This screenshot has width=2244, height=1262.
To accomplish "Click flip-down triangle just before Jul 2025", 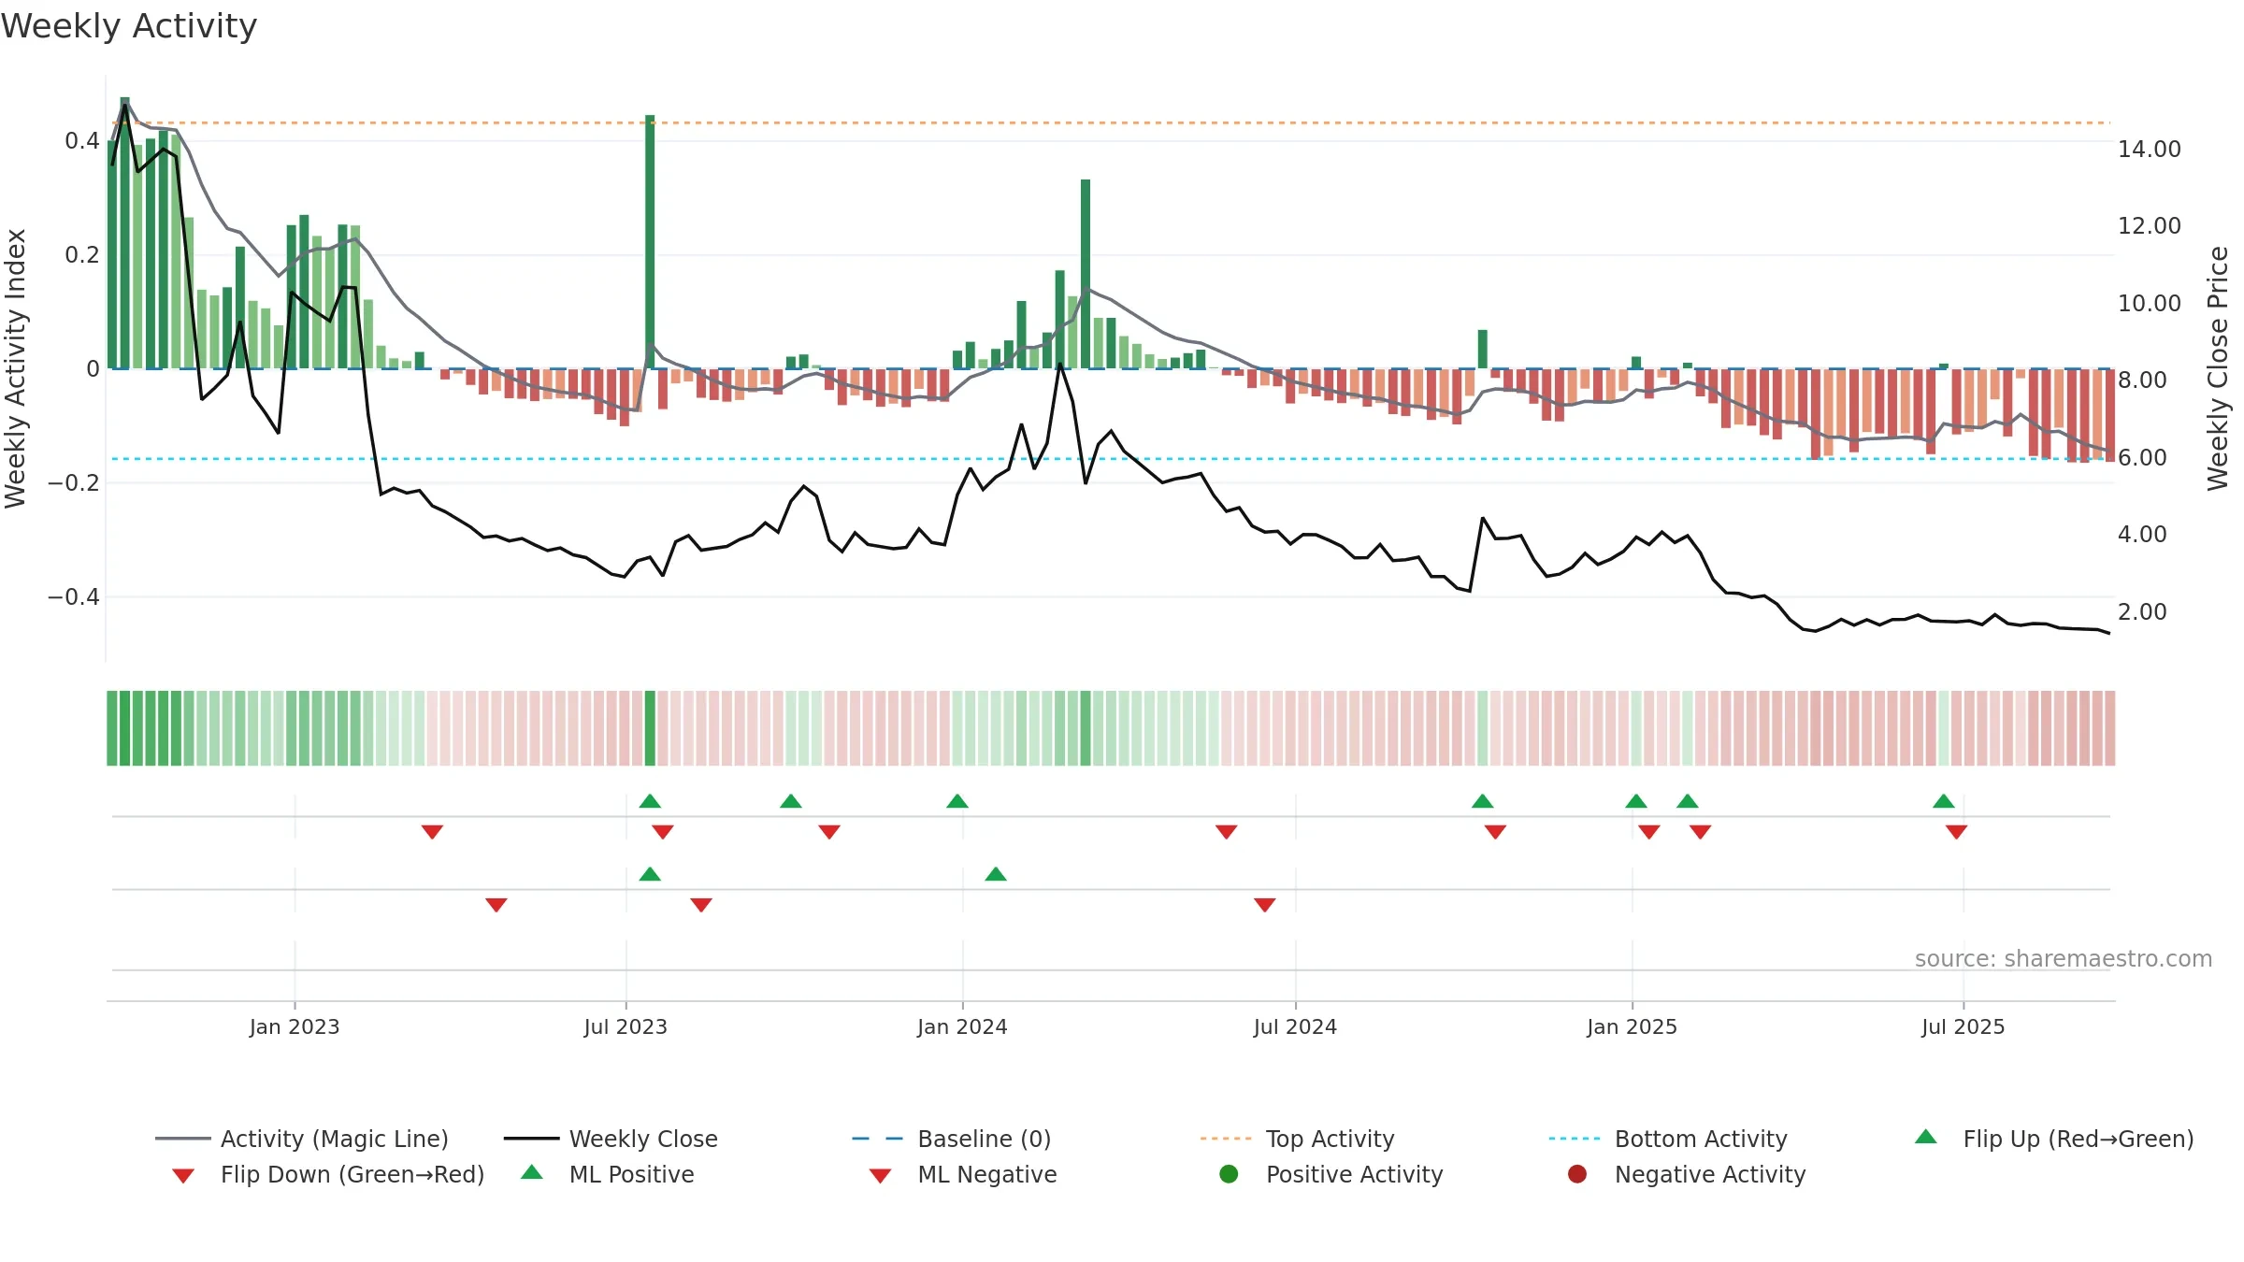I will (1957, 831).
